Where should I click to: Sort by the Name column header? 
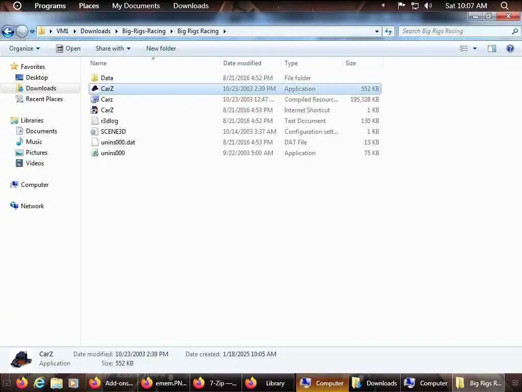coord(98,63)
